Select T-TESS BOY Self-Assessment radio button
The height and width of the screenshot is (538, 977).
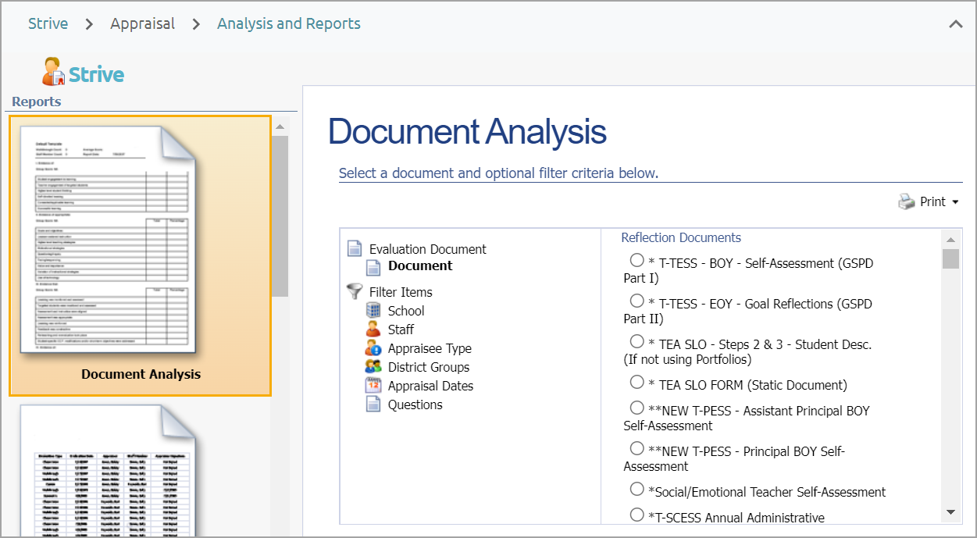click(x=636, y=261)
